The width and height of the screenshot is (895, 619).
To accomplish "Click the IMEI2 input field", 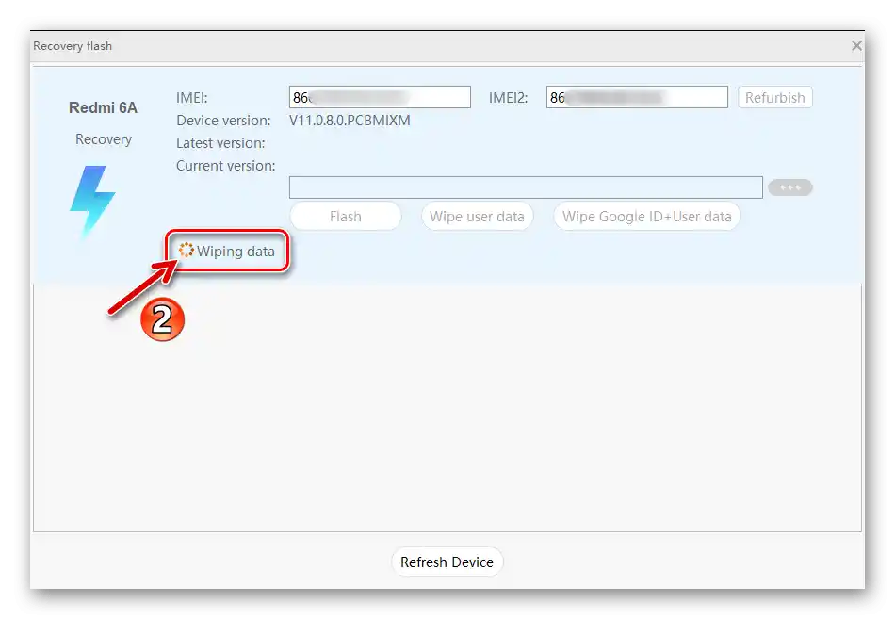I will [x=637, y=97].
